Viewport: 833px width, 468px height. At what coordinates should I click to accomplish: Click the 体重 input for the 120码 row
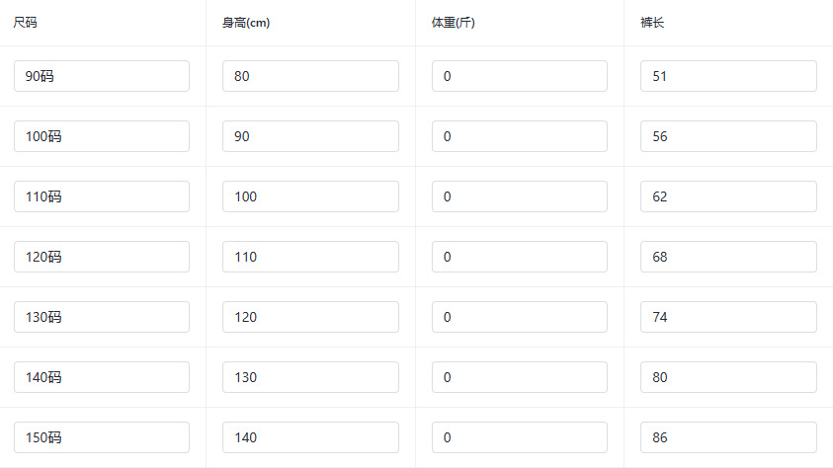(x=520, y=257)
